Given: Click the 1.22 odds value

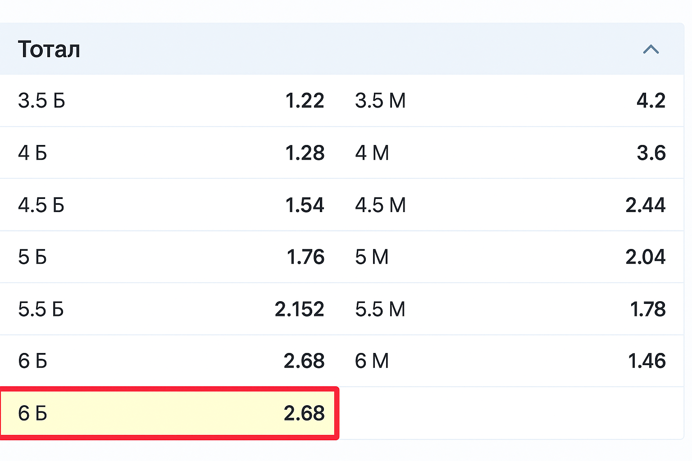Looking at the screenshot, I should [x=305, y=100].
